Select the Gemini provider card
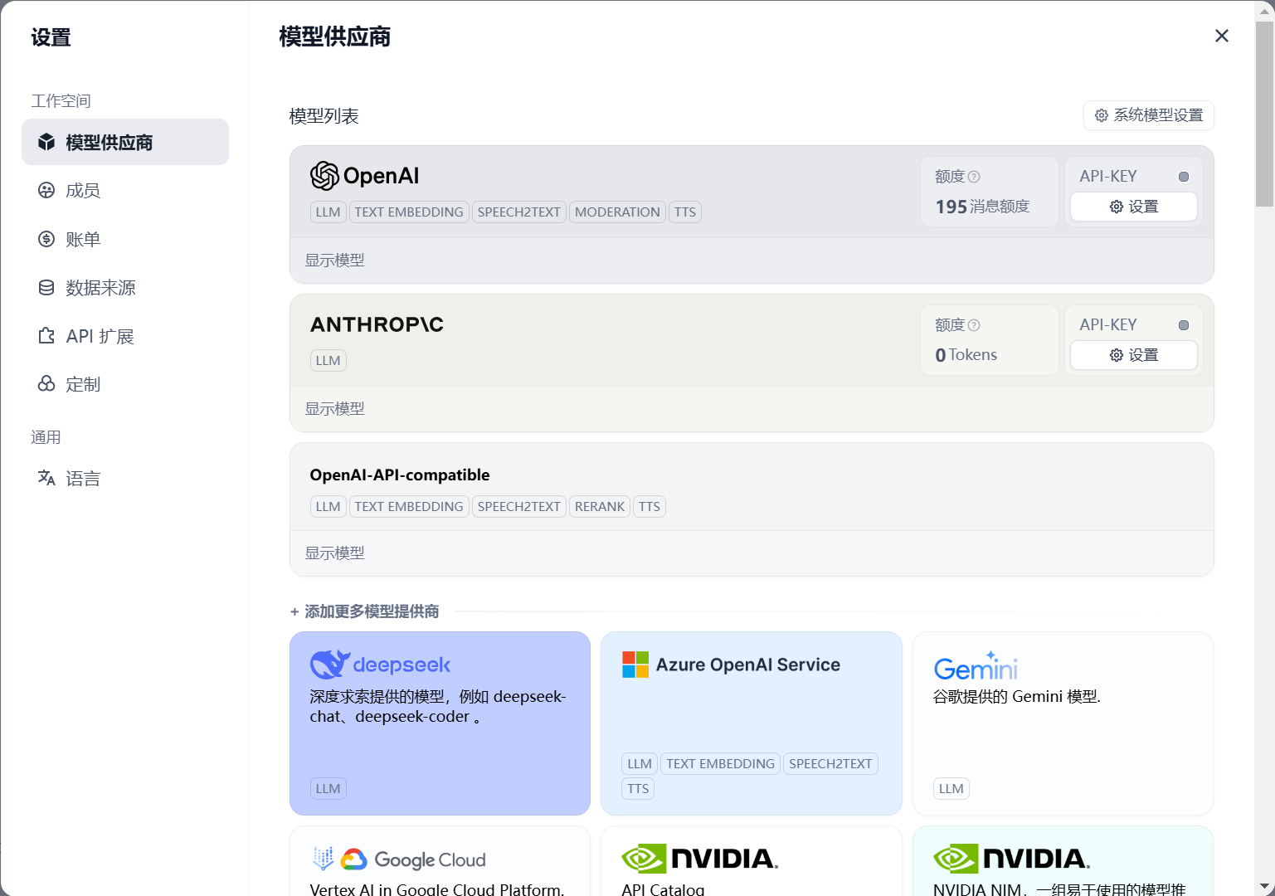The image size is (1275, 896). (x=1063, y=723)
